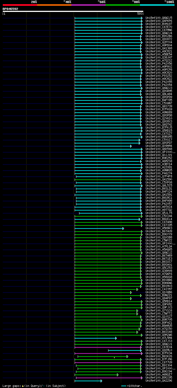Open hit UniRef100_C6TE70
The image size is (177, 388).
tap(159, 27)
